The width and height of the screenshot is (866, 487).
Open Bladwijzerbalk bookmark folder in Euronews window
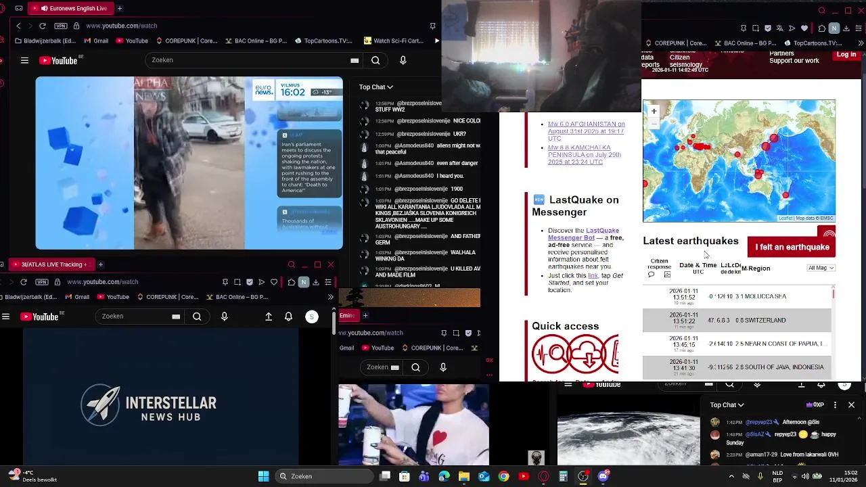pos(45,41)
